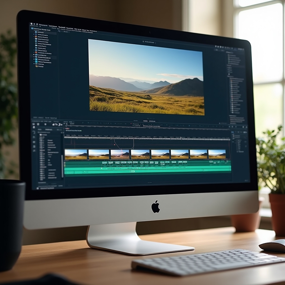Select the third timeline clip with red streak
Viewport: 285px width, 285px height.
click(x=120, y=154)
